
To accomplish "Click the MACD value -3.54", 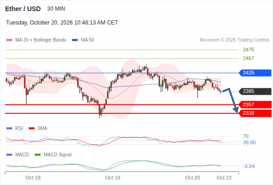I will (x=249, y=166).
